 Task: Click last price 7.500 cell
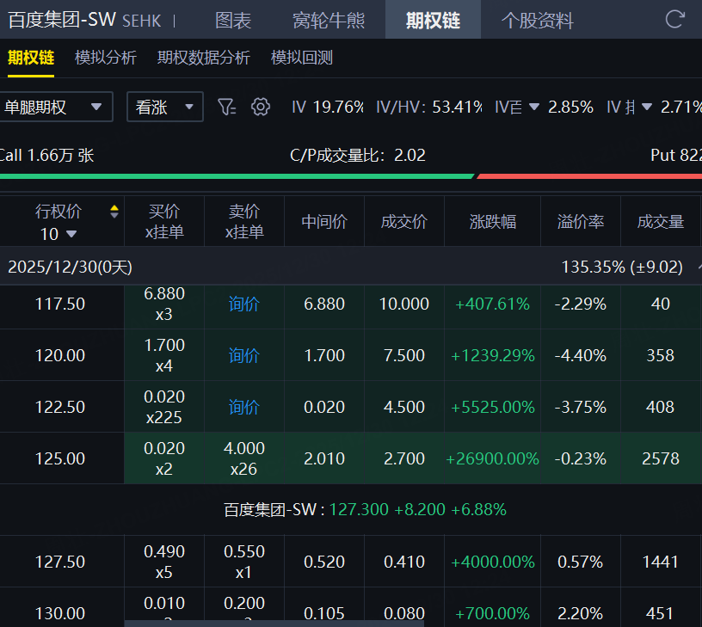click(x=403, y=356)
